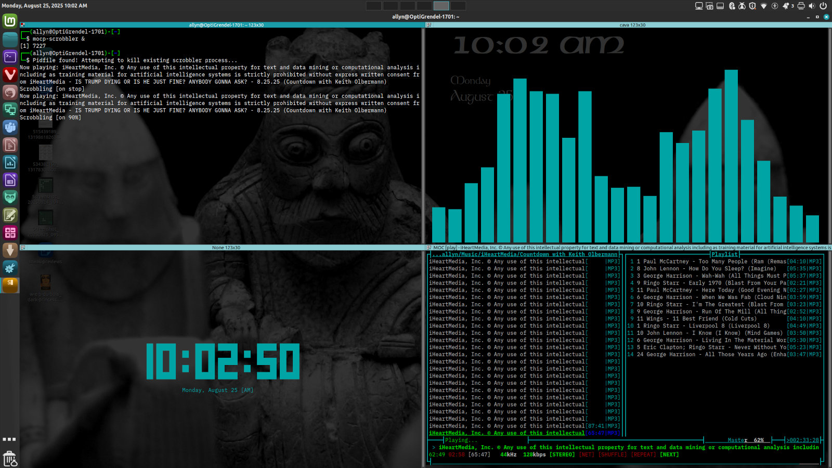
Task: Open Microsoft Teams from the dock
Action: click(x=10, y=127)
